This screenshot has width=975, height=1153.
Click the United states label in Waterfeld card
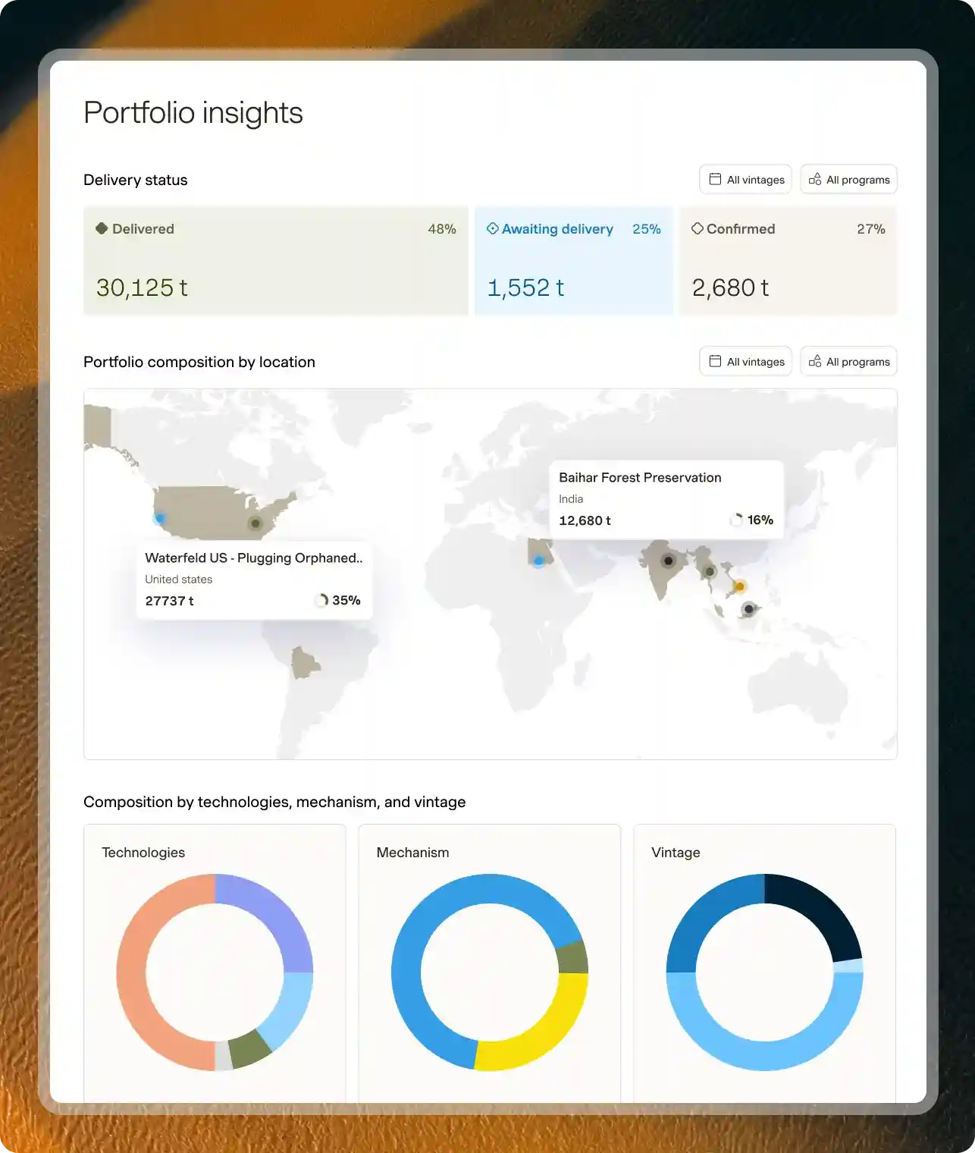coord(179,580)
